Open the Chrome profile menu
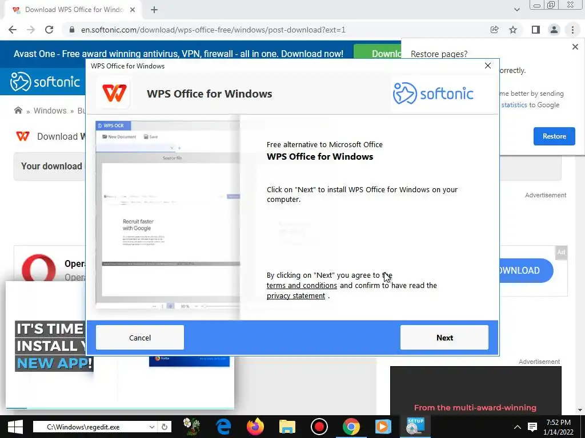The width and height of the screenshot is (585, 438). point(554,30)
